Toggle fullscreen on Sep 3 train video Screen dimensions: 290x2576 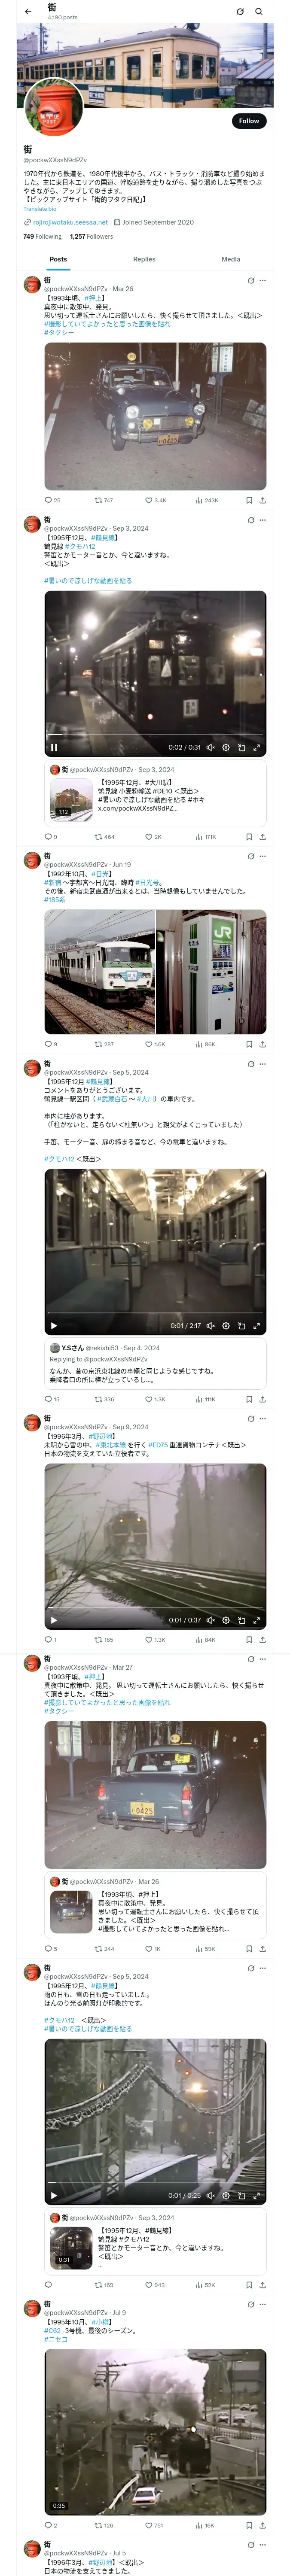tap(256, 747)
